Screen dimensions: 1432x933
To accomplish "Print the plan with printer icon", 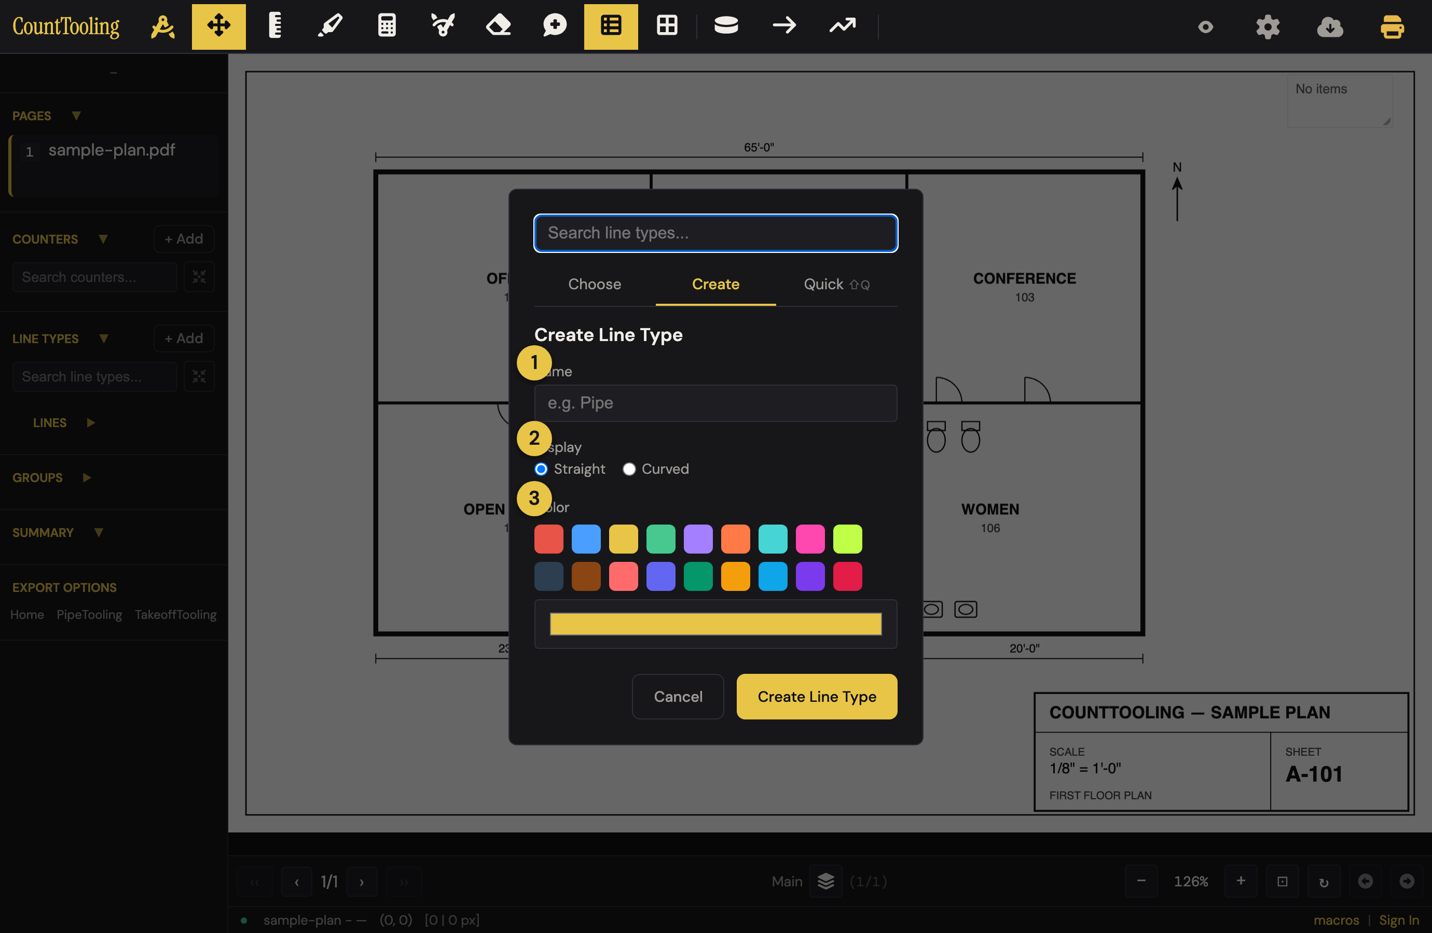I will [1392, 27].
